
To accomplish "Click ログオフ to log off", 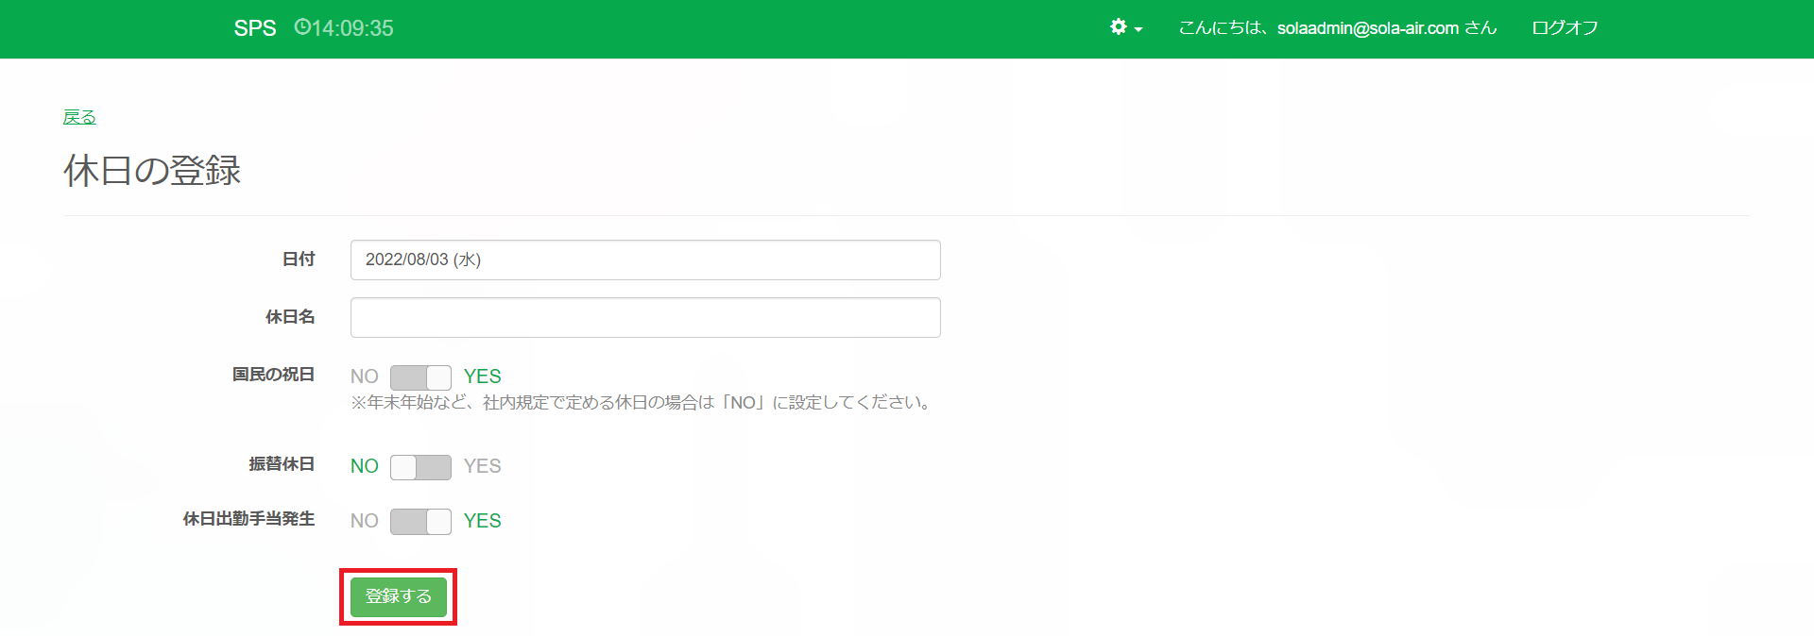I will (x=1565, y=28).
